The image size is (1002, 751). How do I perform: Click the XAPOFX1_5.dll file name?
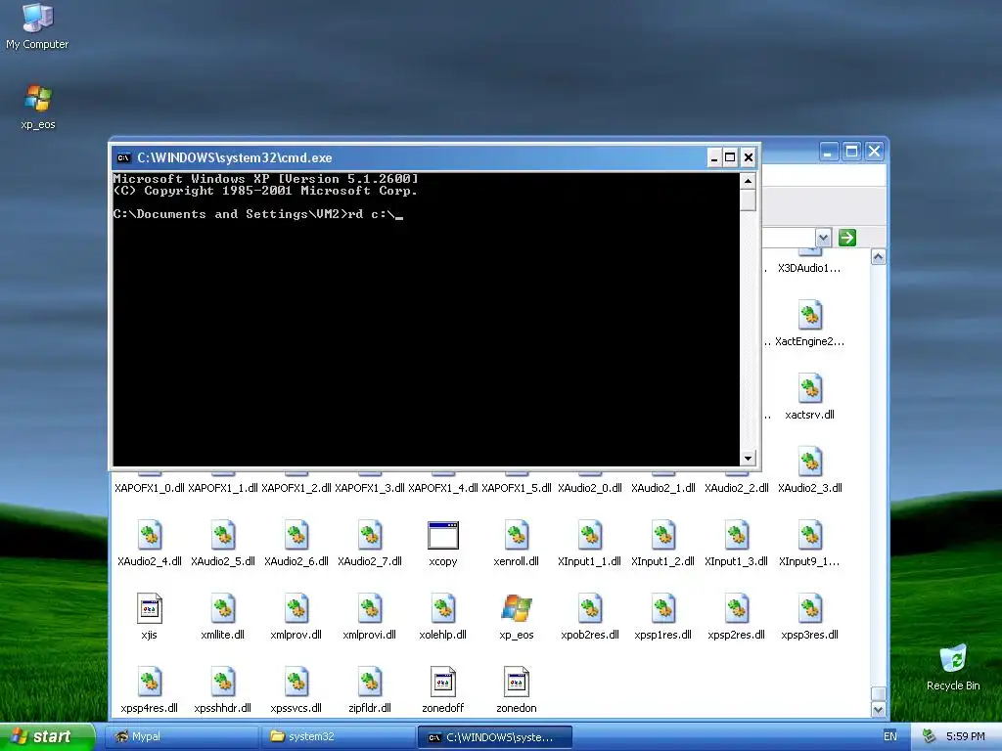click(517, 488)
